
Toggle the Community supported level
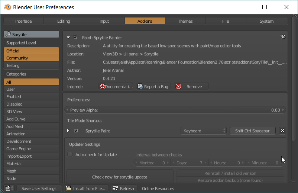coord(31,58)
